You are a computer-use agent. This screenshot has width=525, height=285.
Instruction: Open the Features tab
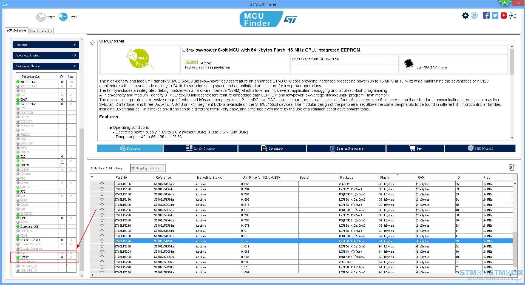tap(130, 149)
